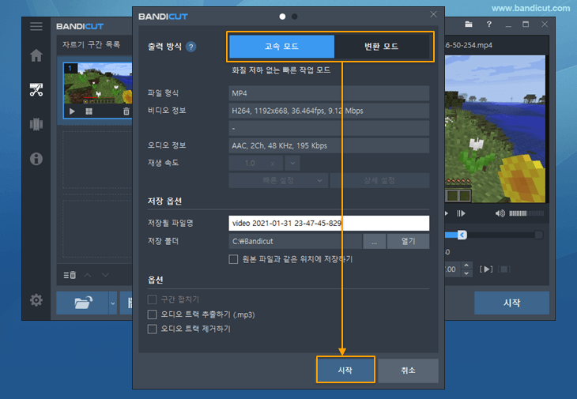Viewport: 577px width, 399px height.
Task: Adjust the volume level bar
Action: point(526,213)
